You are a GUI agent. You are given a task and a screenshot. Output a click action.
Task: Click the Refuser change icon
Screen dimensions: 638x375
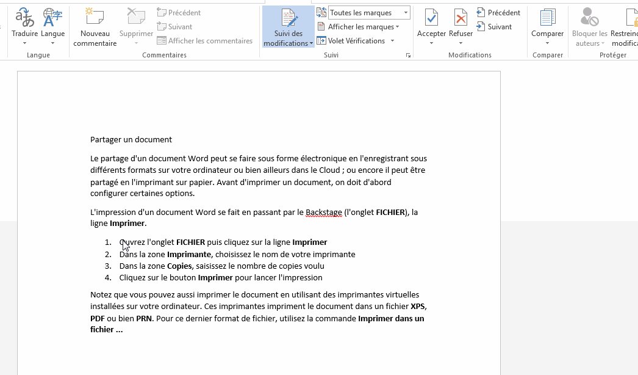[x=461, y=18]
